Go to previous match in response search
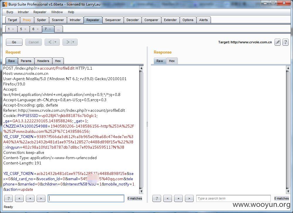The width and height of the screenshot is (293, 213). click(167, 198)
